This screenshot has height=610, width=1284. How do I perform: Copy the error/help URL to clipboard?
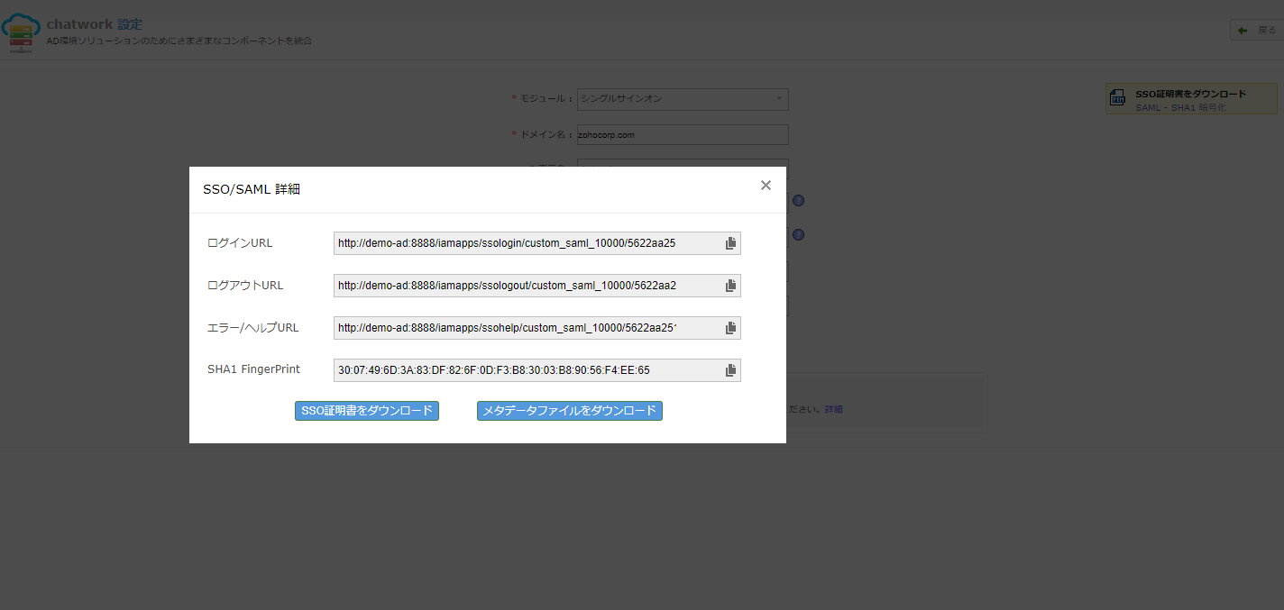pyautogui.click(x=731, y=328)
